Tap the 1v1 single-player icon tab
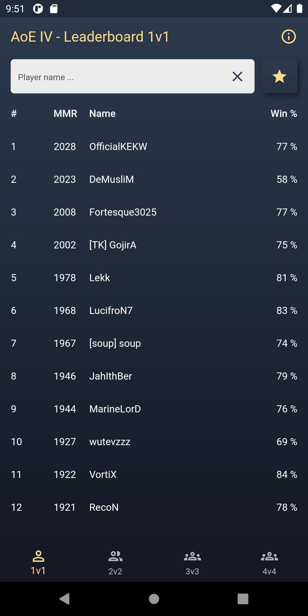Image resolution: width=308 pixels, height=616 pixels. tap(38, 562)
